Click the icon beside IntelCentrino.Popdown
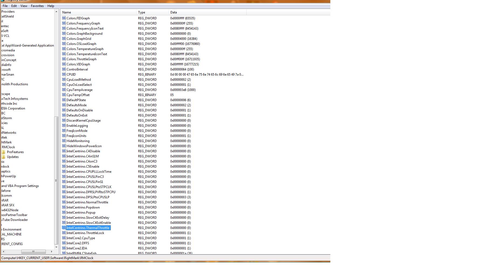Viewport: 501px width, 265px height. [x=64, y=207]
